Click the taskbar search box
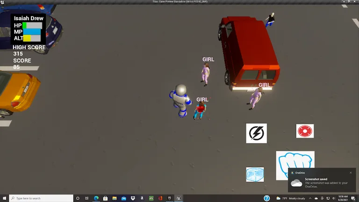359x202 pixels. (x=41, y=198)
